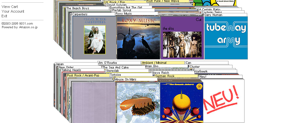This screenshot has height=123, width=284.
Task: Open the NEU! album cover
Action: 224,101
